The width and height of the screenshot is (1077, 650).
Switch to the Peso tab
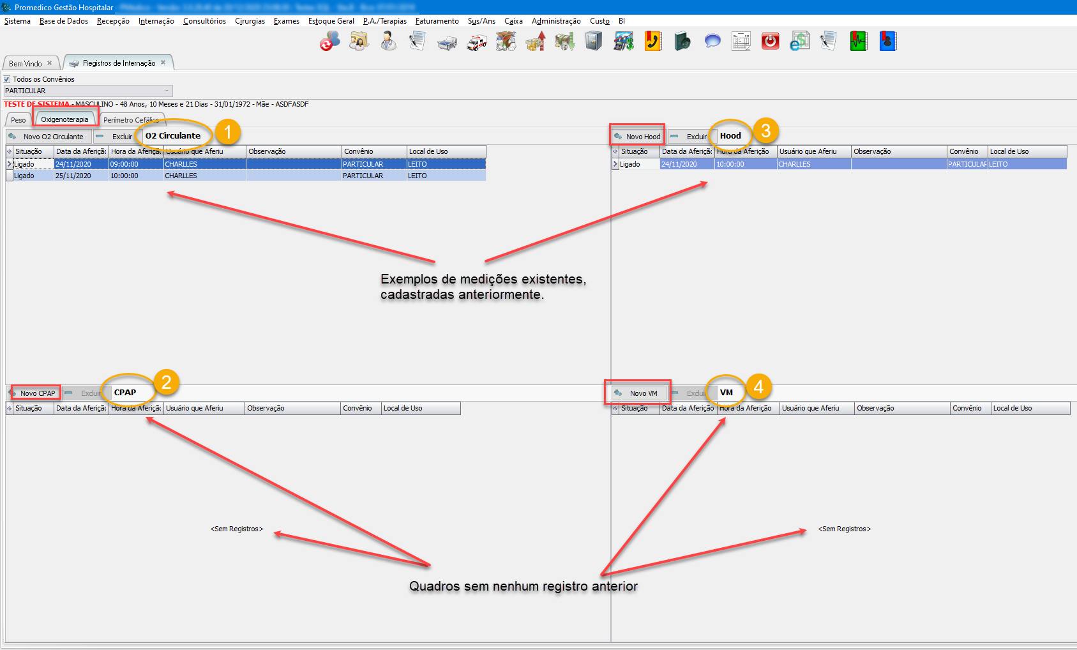[18, 120]
